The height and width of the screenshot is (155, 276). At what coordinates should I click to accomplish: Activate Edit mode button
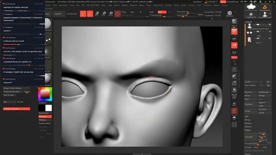[83, 14]
